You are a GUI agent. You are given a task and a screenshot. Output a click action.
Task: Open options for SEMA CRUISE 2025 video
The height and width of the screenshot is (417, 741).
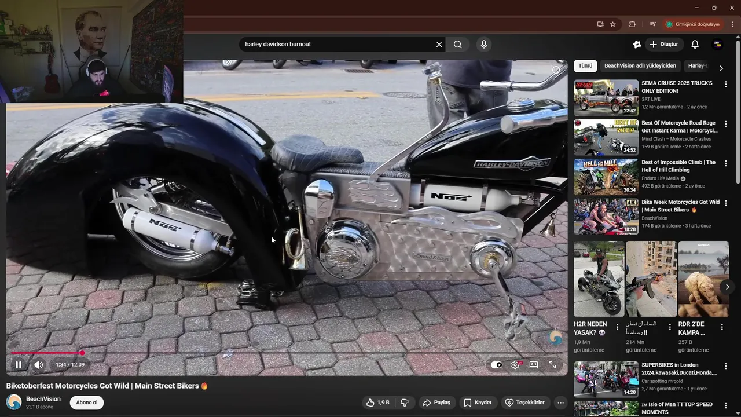pos(726,84)
